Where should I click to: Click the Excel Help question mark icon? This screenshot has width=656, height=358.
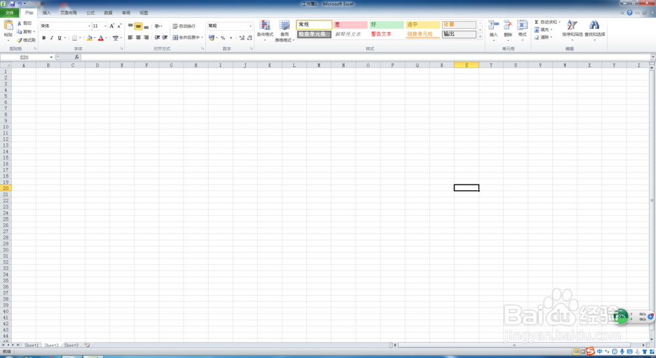(x=630, y=12)
